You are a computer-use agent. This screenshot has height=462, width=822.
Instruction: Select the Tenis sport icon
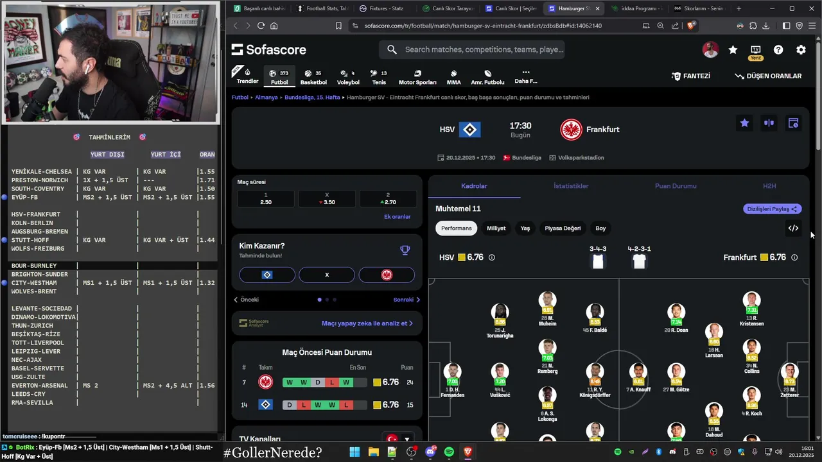pyautogui.click(x=379, y=77)
